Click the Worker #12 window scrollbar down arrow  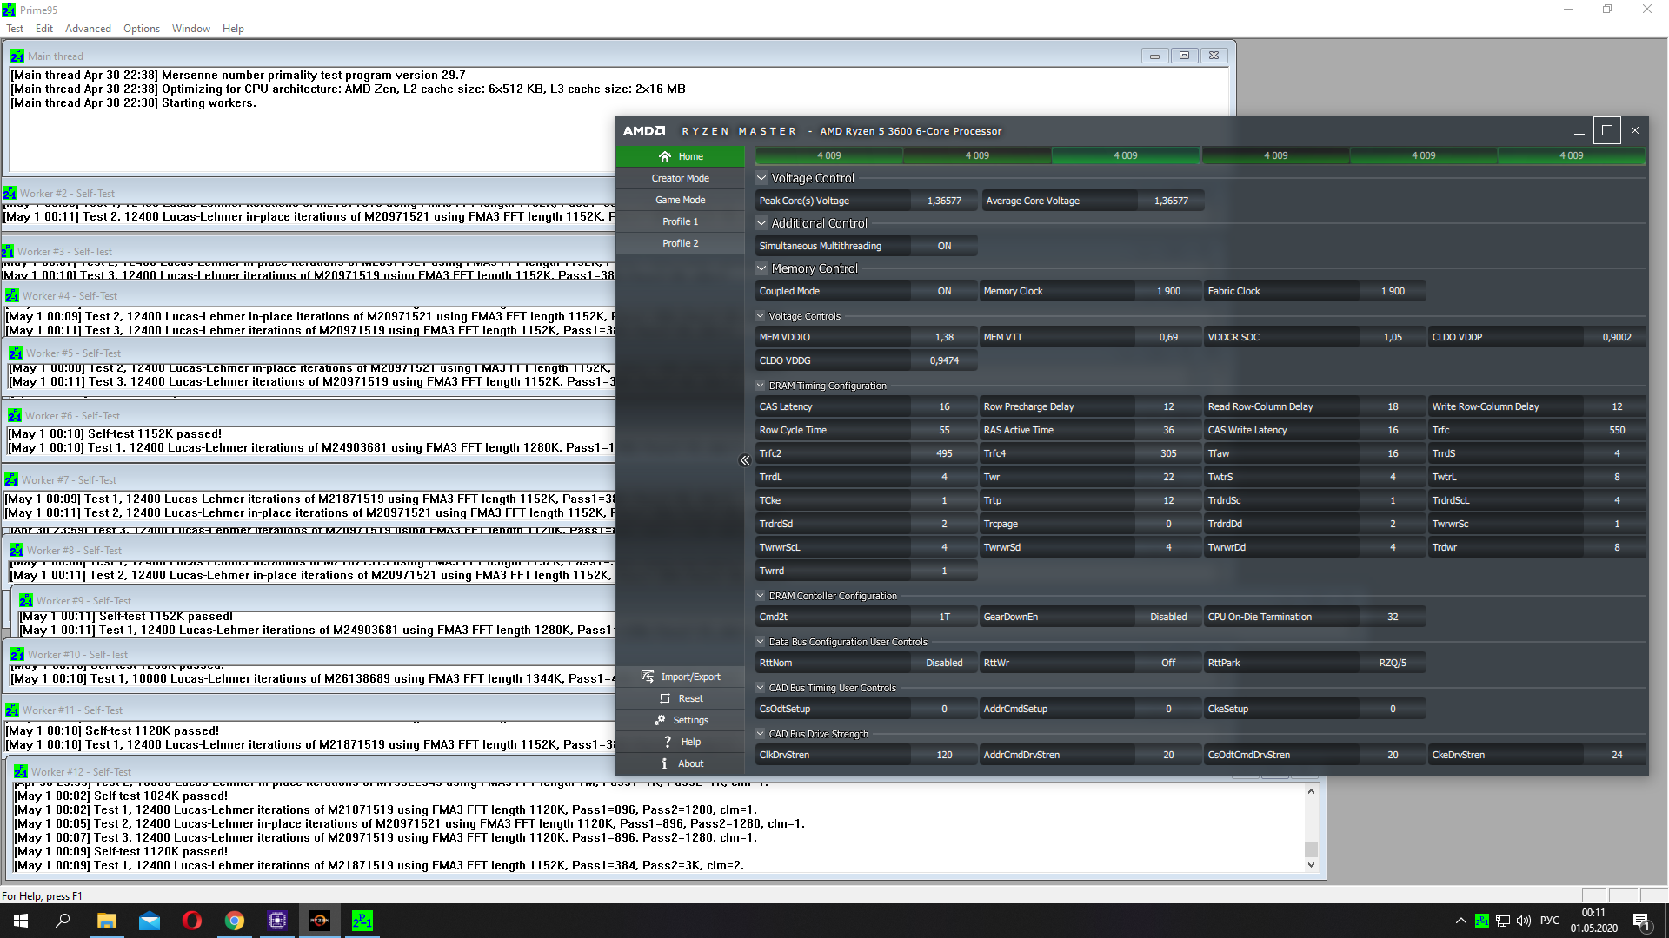click(x=1311, y=865)
